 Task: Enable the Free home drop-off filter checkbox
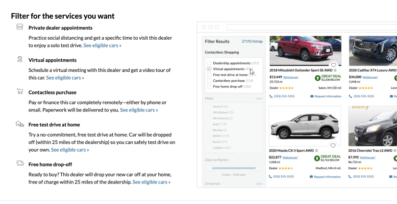point(209,87)
